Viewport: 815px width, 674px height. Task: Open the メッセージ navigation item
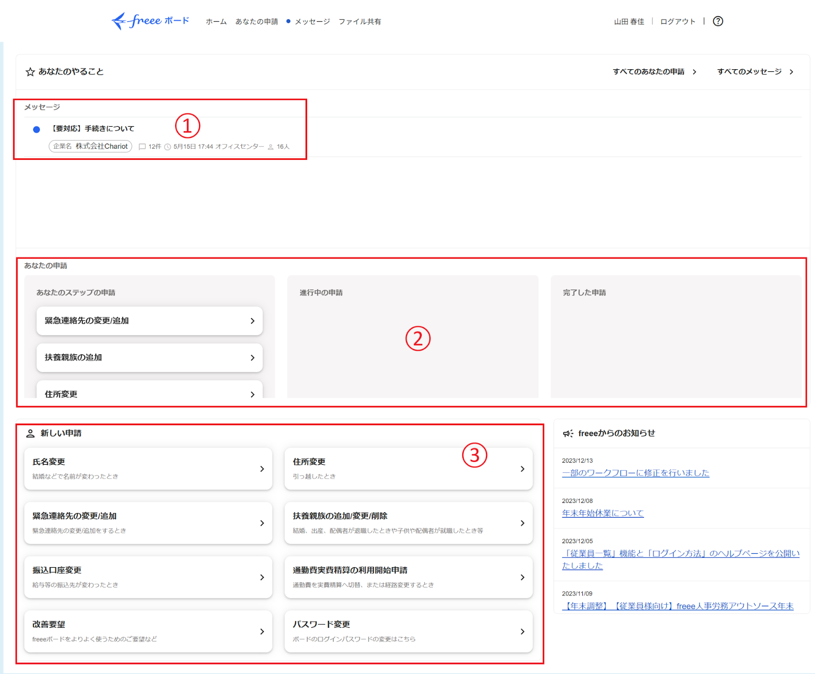pos(312,21)
